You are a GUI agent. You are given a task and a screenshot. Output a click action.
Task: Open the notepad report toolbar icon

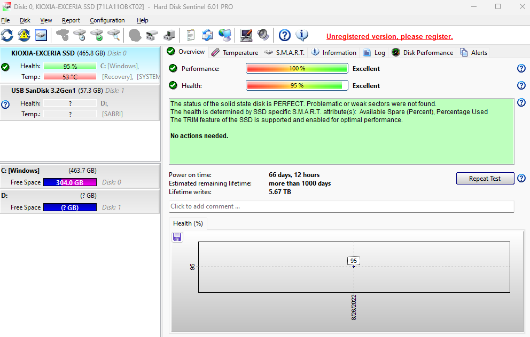click(x=190, y=35)
